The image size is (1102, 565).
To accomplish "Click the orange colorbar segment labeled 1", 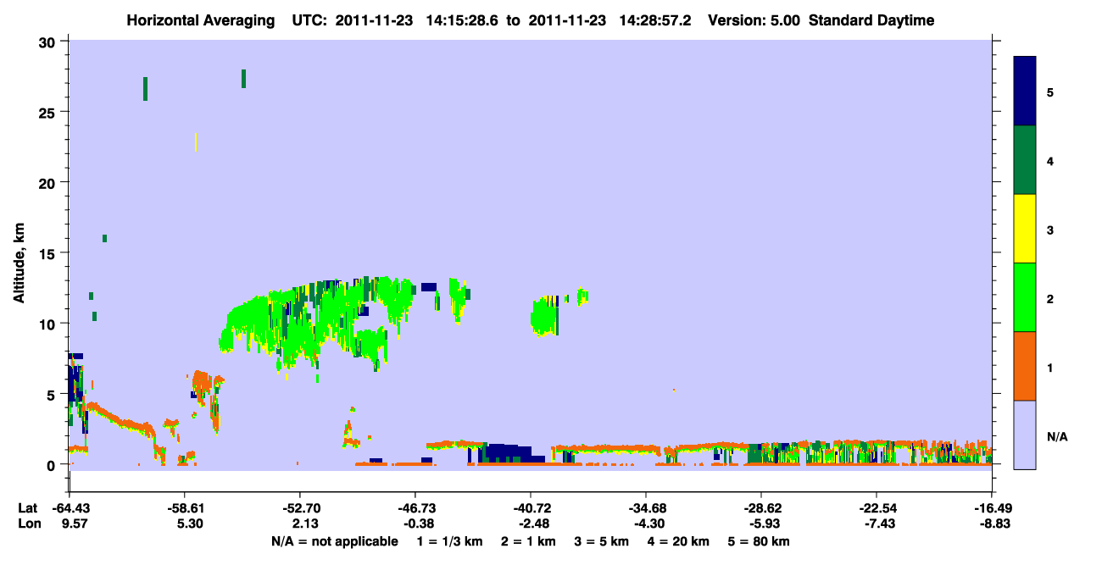I will [x=1025, y=366].
